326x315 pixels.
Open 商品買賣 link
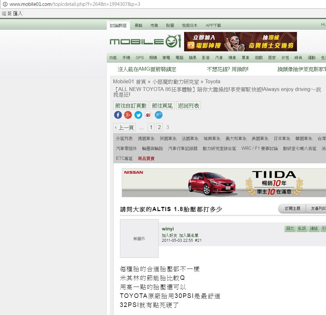[146, 158]
